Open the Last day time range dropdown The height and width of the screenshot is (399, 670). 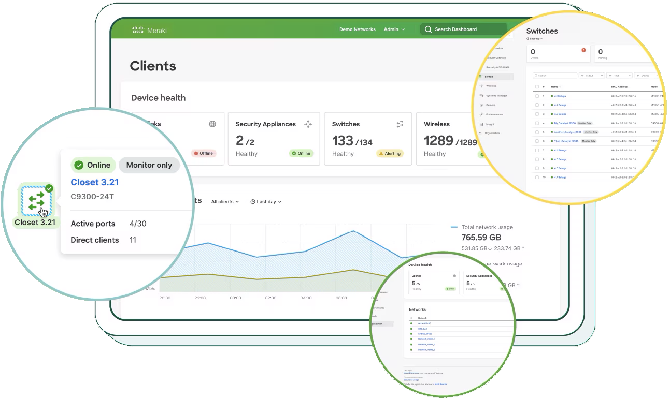(x=266, y=202)
